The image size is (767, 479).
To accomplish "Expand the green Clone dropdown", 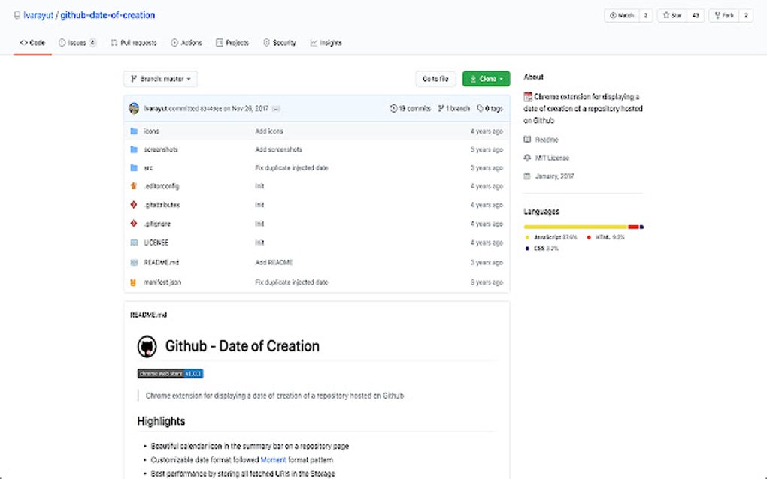I will pyautogui.click(x=486, y=79).
